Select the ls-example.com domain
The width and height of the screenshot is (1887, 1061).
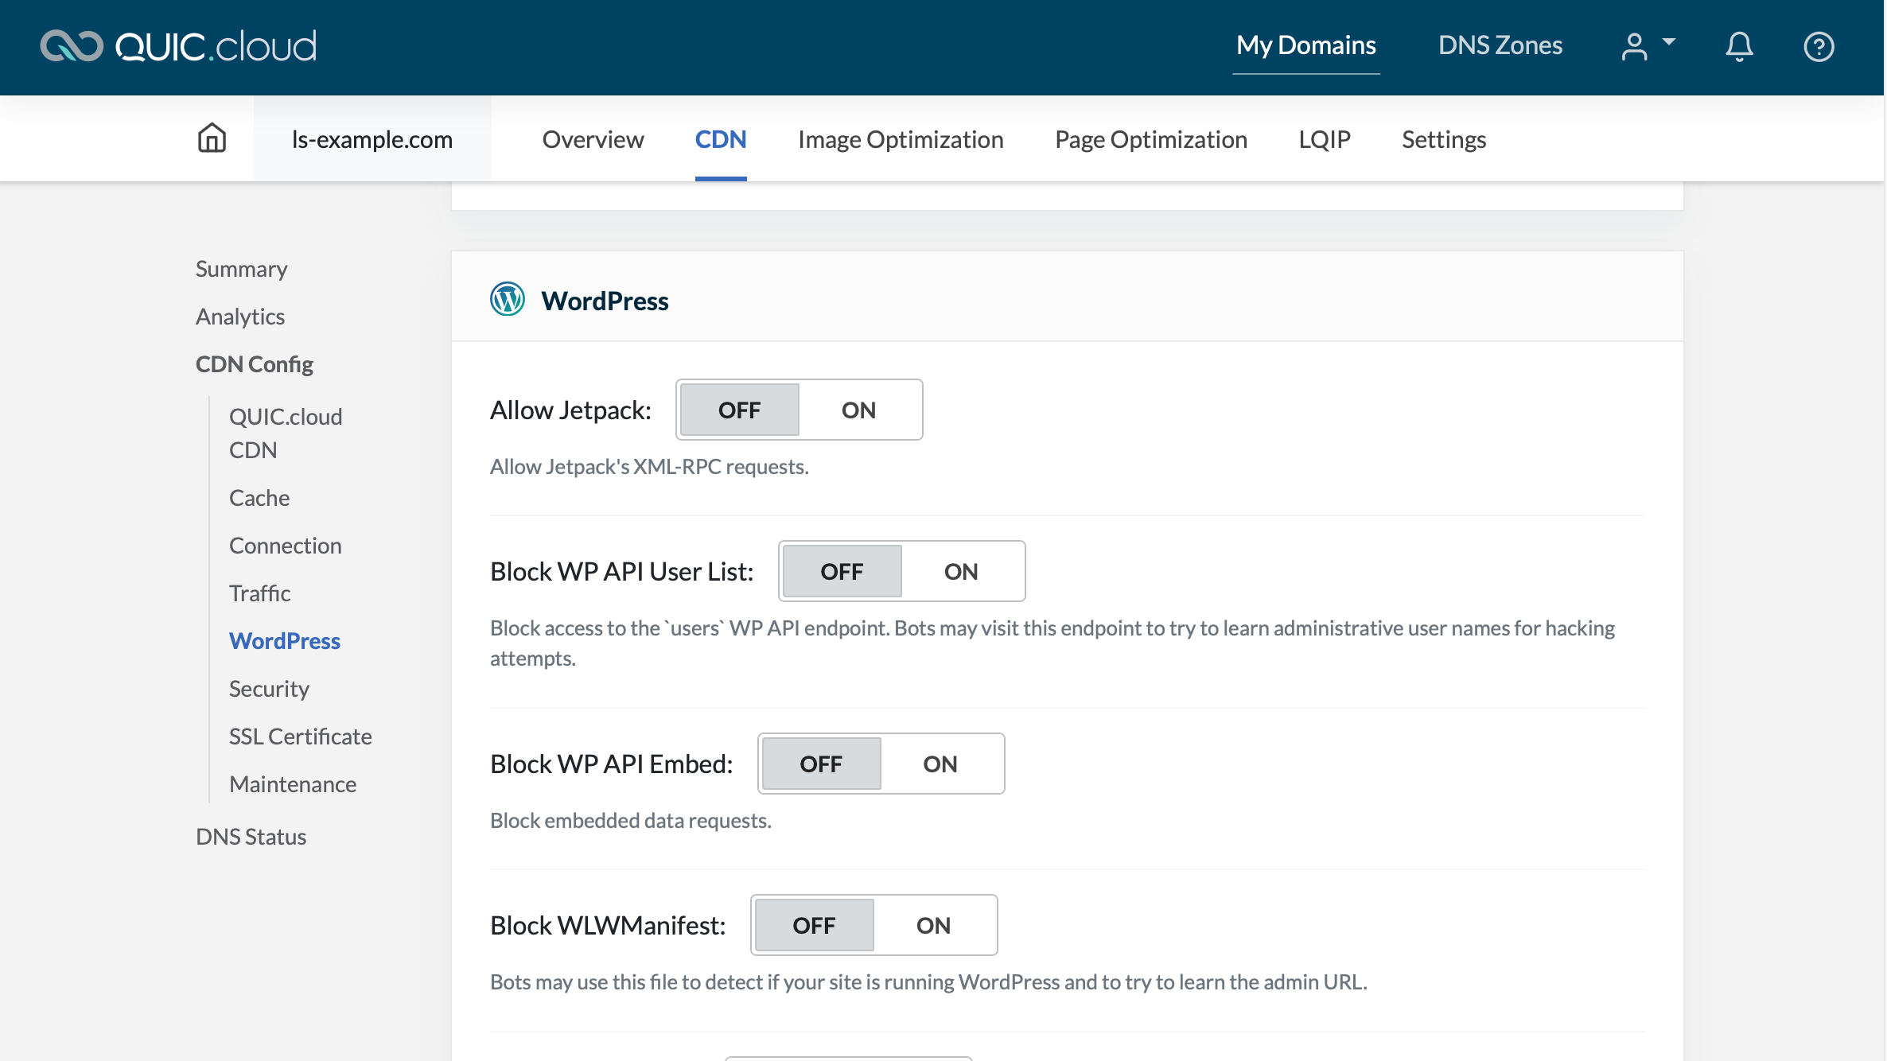coord(372,138)
